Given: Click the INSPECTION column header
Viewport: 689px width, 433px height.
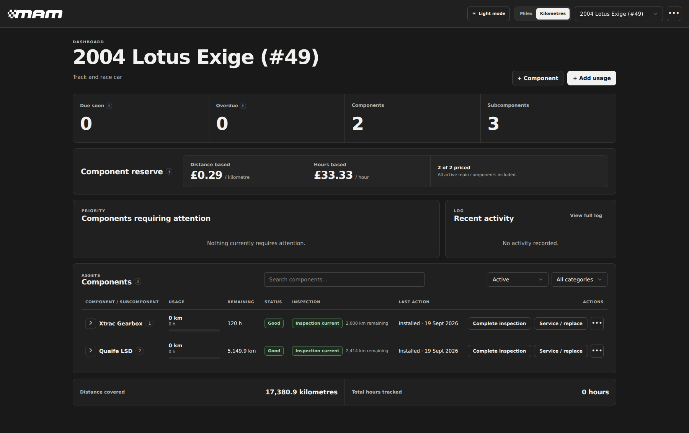Looking at the screenshot, I should pos(306,302).
